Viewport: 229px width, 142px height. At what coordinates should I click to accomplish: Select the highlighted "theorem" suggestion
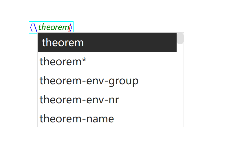63,42
